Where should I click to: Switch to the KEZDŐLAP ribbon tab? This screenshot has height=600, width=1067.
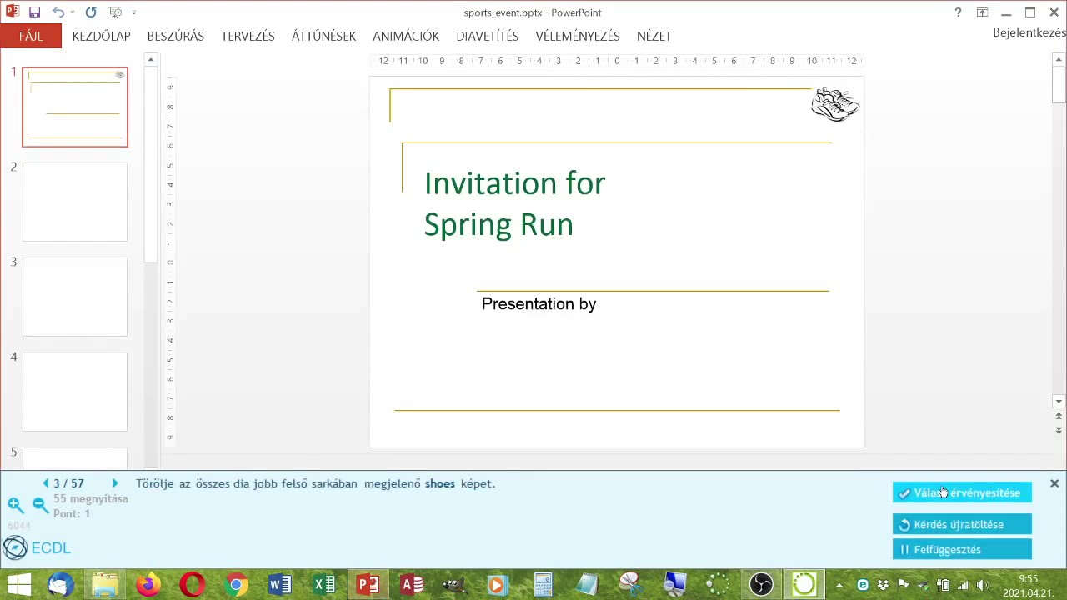pos(102,37)
